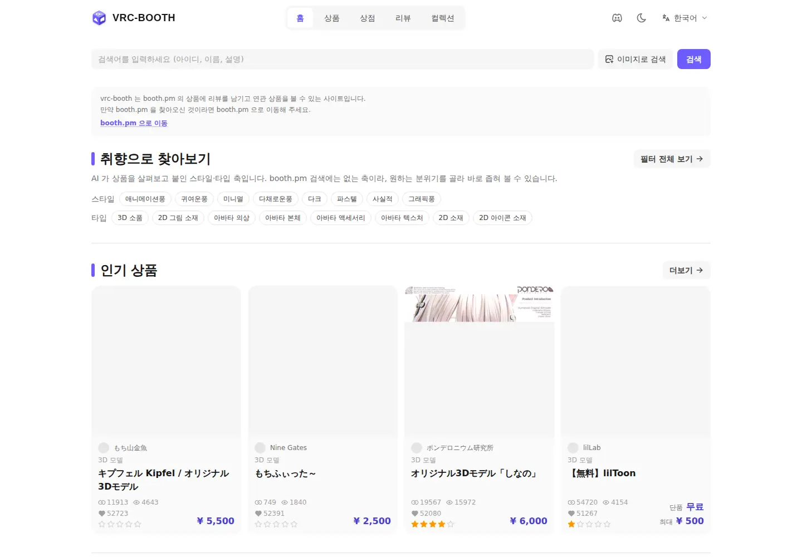Click 더보기 next to 인기 상품
The height and width of the screenshot is (557, 802).
pos(686,270)
